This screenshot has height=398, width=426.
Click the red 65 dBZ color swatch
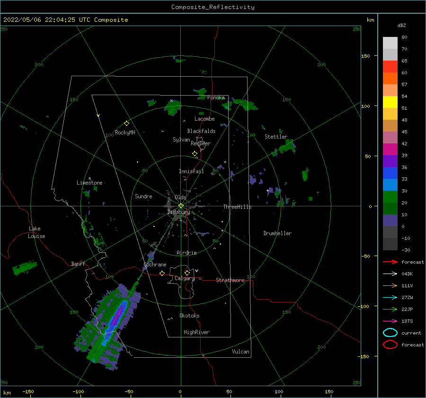click(x=390, y=67)
